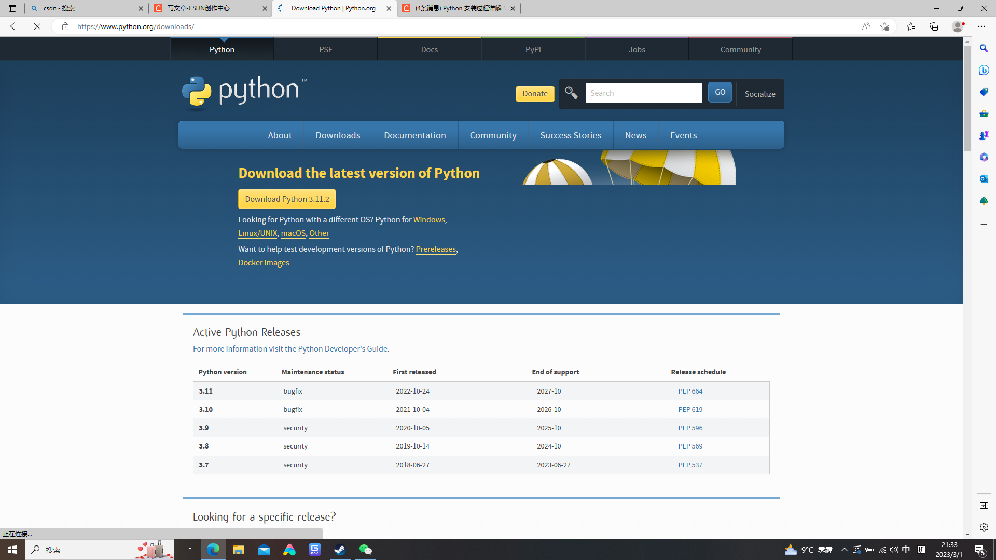
Task: Switch input method to English via 中 indicator
Action: coord(905,550)
